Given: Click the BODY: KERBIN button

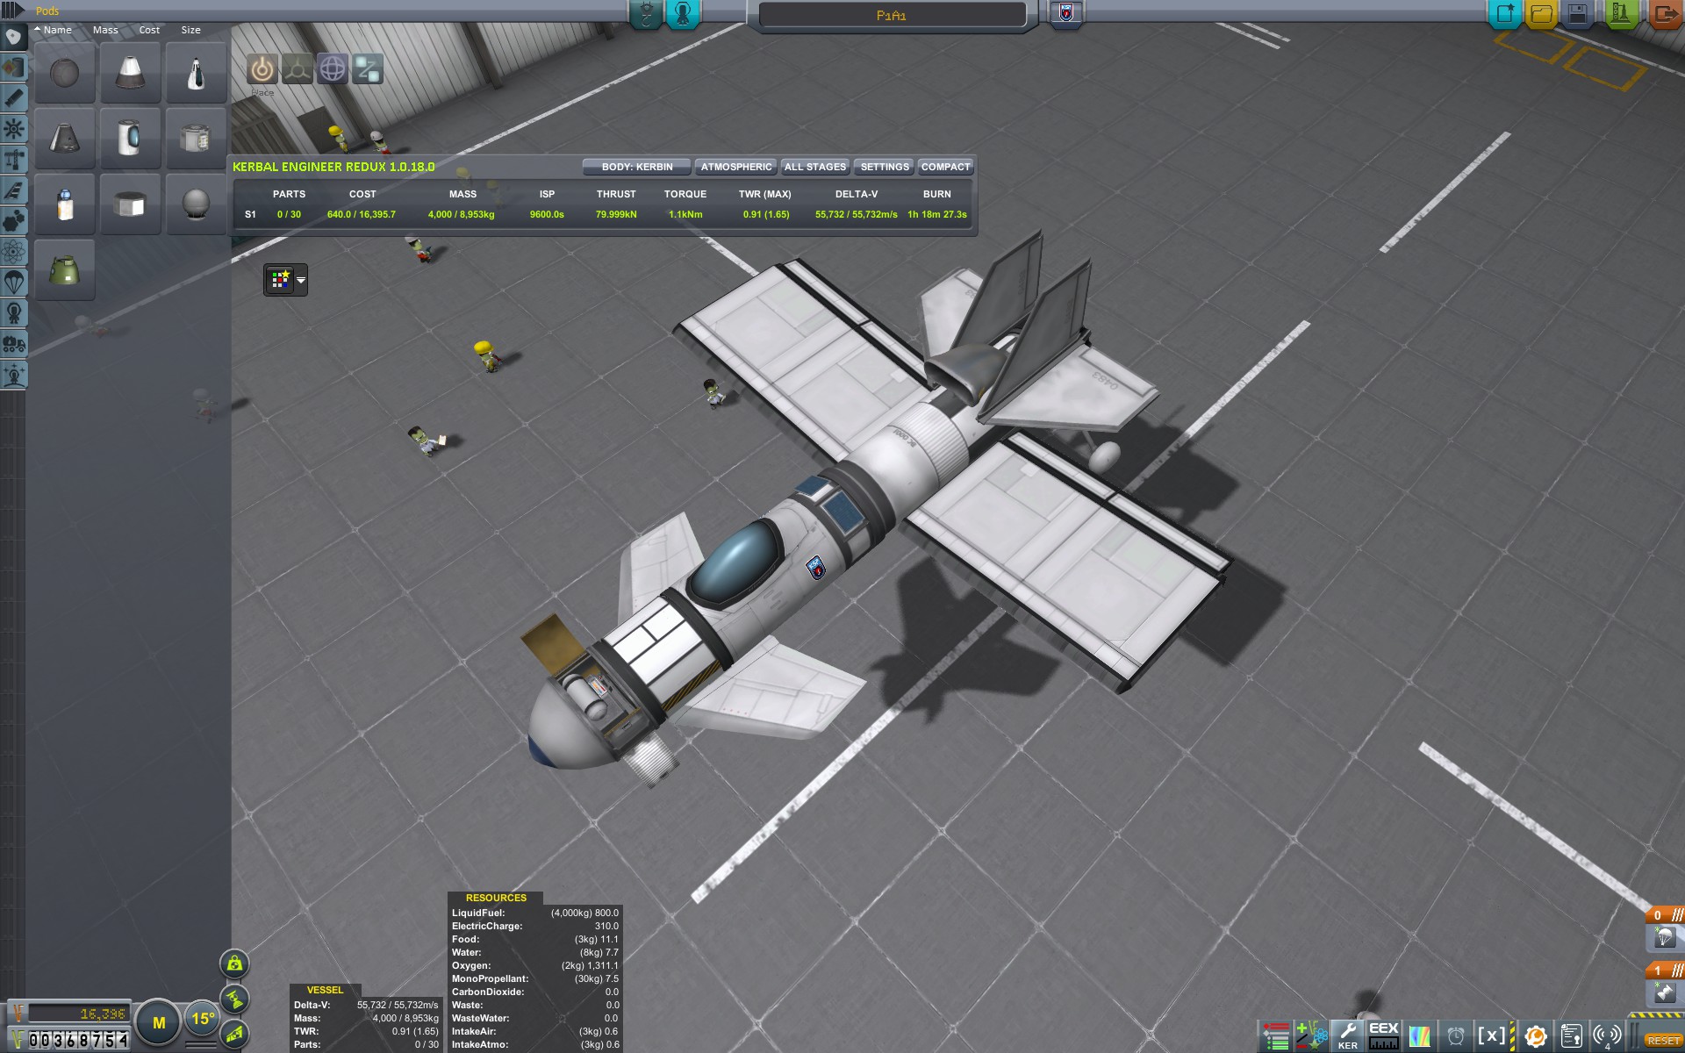Looking at the screenshot, I should (x=637, y=167).
